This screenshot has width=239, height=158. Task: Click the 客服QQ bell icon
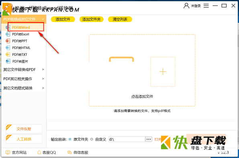click(x=39, y=152)
